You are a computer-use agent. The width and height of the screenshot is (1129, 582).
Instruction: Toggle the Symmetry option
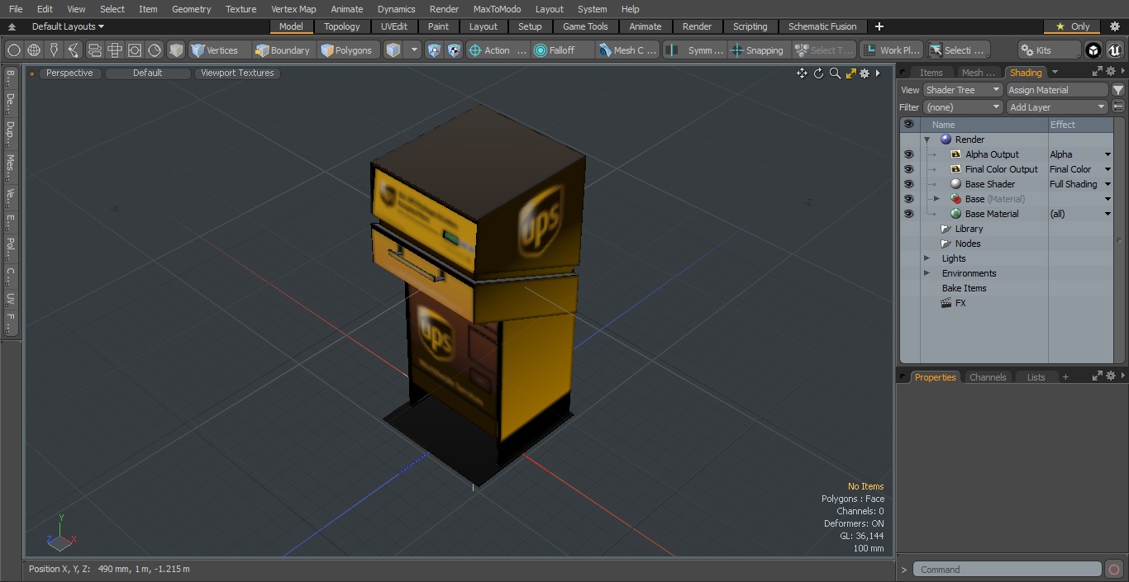coord(695,50)
